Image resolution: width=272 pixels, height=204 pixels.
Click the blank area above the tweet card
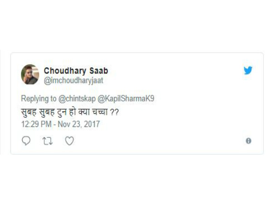point(136,26)
